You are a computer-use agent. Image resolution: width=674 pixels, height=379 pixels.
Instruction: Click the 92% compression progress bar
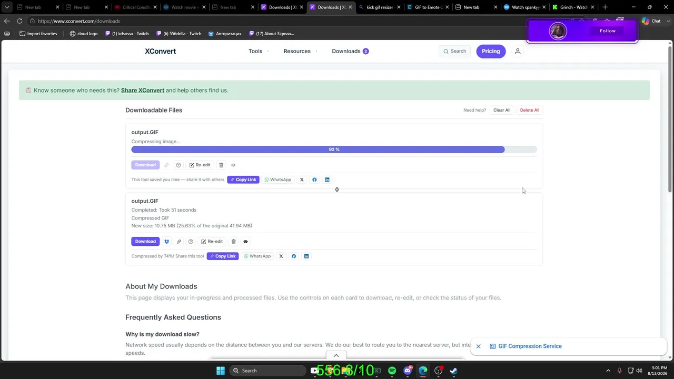point(334,149)
